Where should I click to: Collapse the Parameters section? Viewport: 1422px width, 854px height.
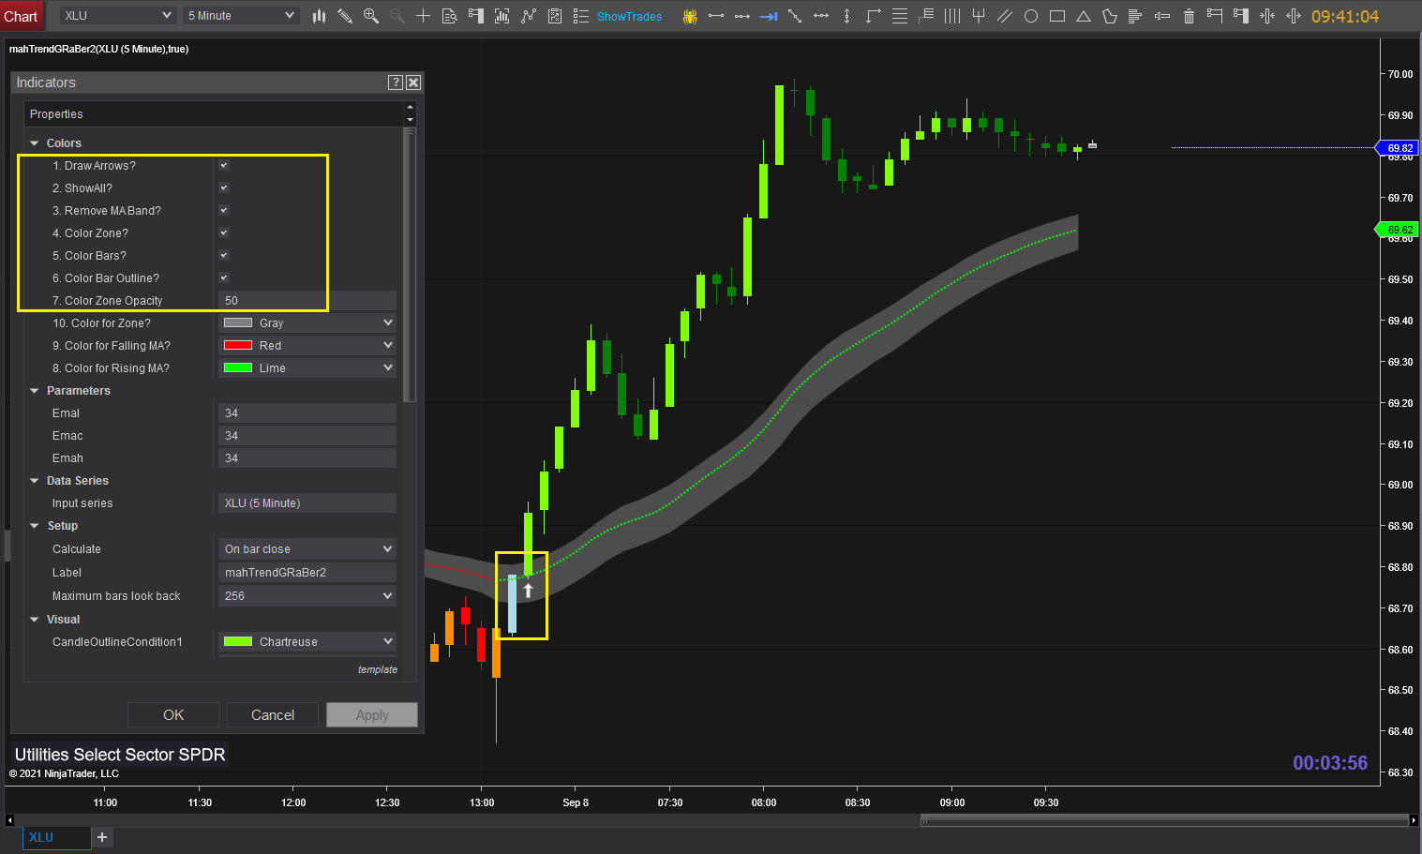click(x=35, y=391)
